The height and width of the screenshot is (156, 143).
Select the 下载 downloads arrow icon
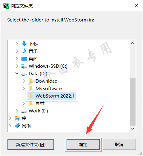(x=24, y=44)
